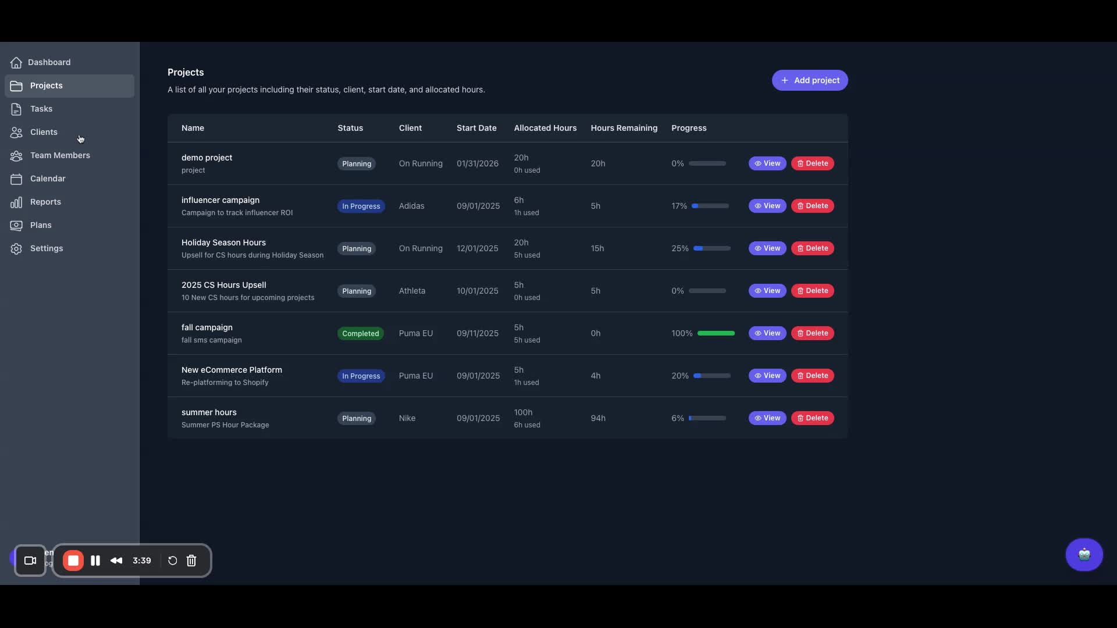Click the Dashboard home icon in sidebar
Screen dimensions: 1117x628
pos(16,62)
